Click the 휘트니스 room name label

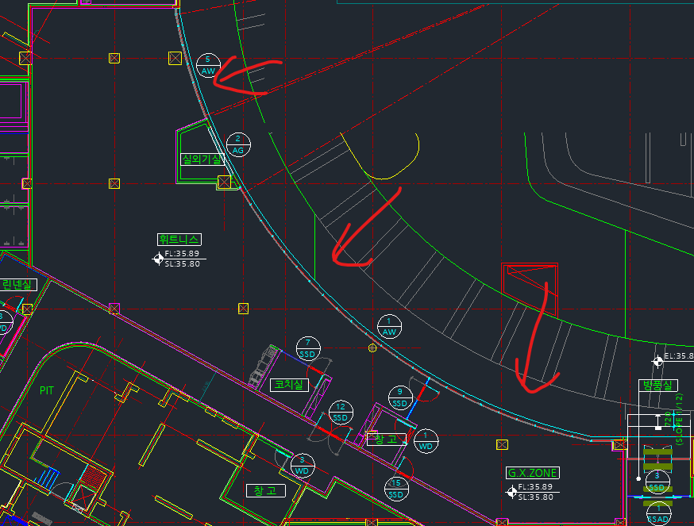pyautogui.click(x=179, y=239)
